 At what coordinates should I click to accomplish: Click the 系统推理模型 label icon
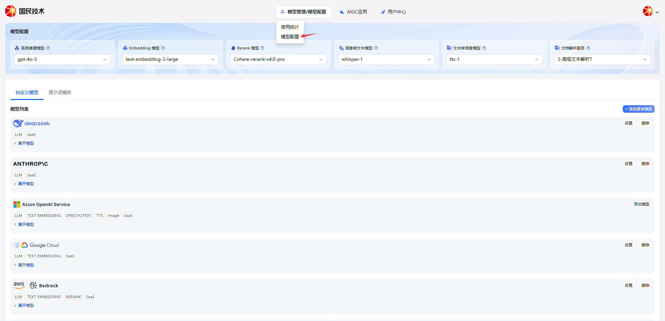coord(17,48)
